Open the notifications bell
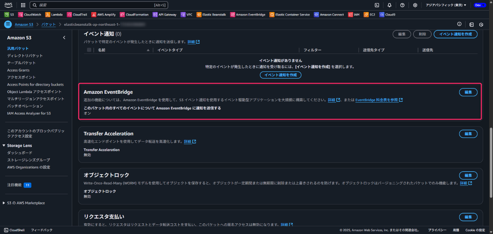Viewport: 493px width, 234px height. [389, 5]
